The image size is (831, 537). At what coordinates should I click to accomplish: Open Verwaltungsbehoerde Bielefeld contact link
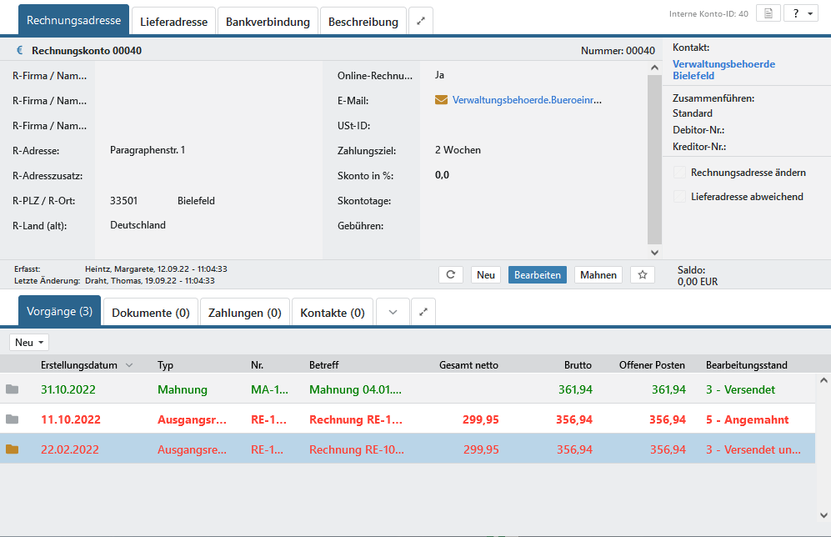pos(723,70)
